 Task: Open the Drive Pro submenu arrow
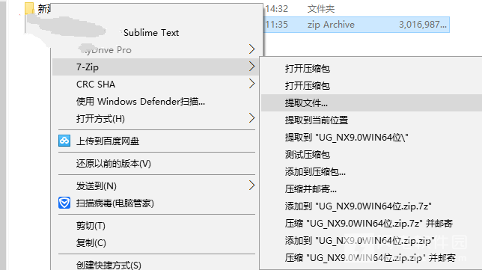(x=251, y=49)
